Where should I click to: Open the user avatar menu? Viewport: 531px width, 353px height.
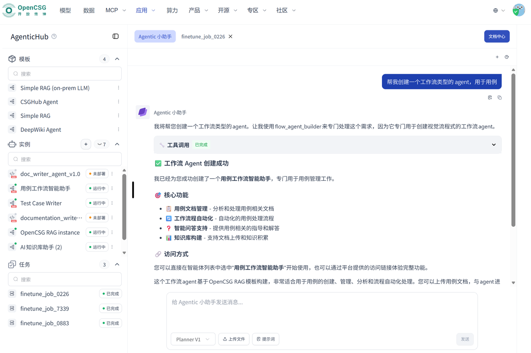[518, 10]
